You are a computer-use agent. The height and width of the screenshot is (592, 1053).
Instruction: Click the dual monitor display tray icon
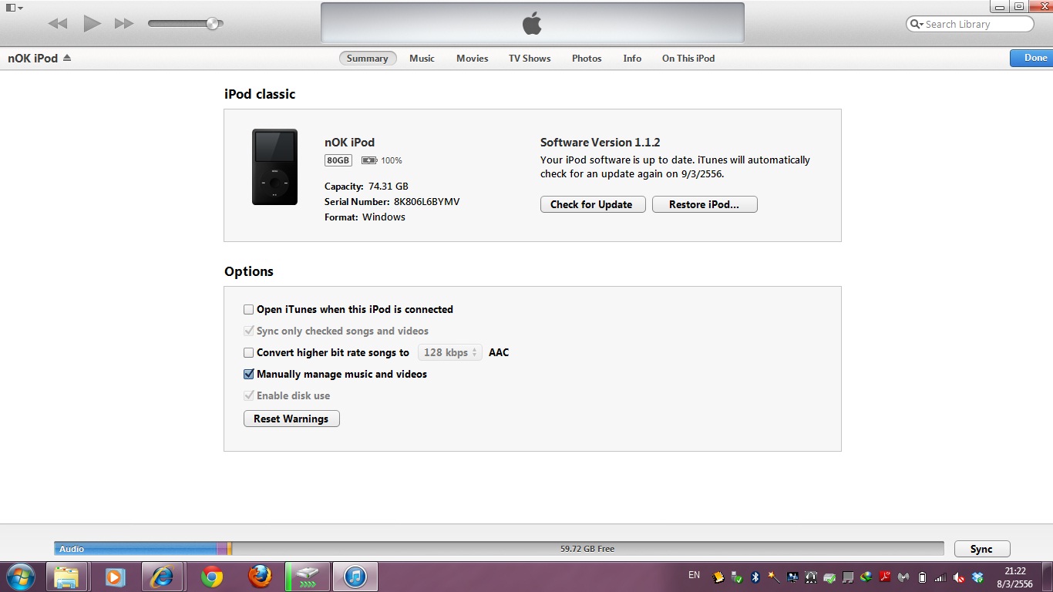(792, 577)
